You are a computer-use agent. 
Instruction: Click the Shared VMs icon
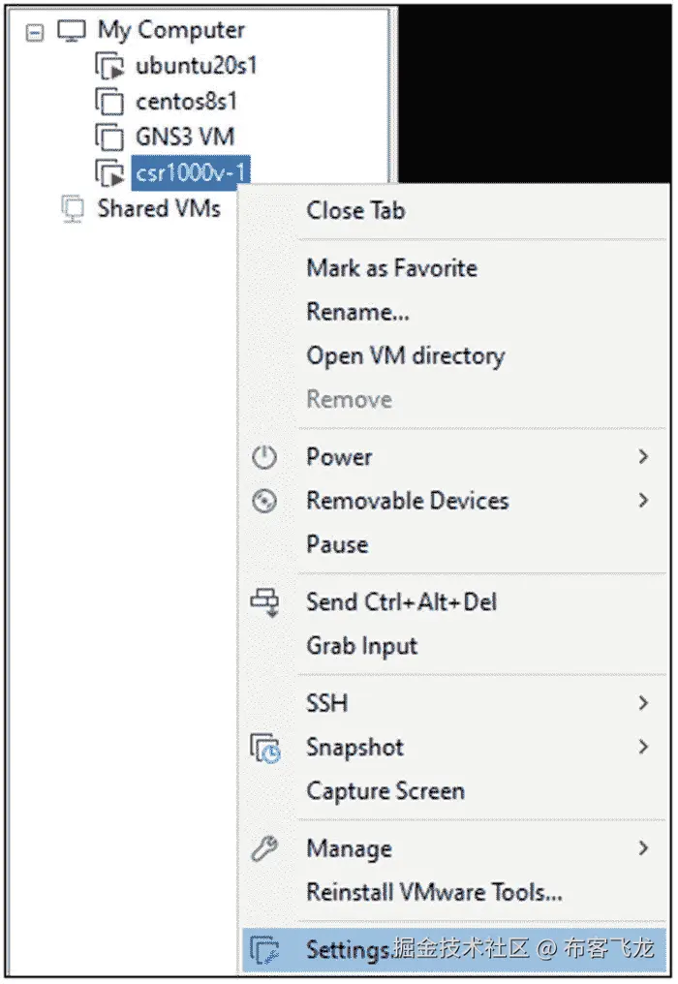(x=72, y=208)
